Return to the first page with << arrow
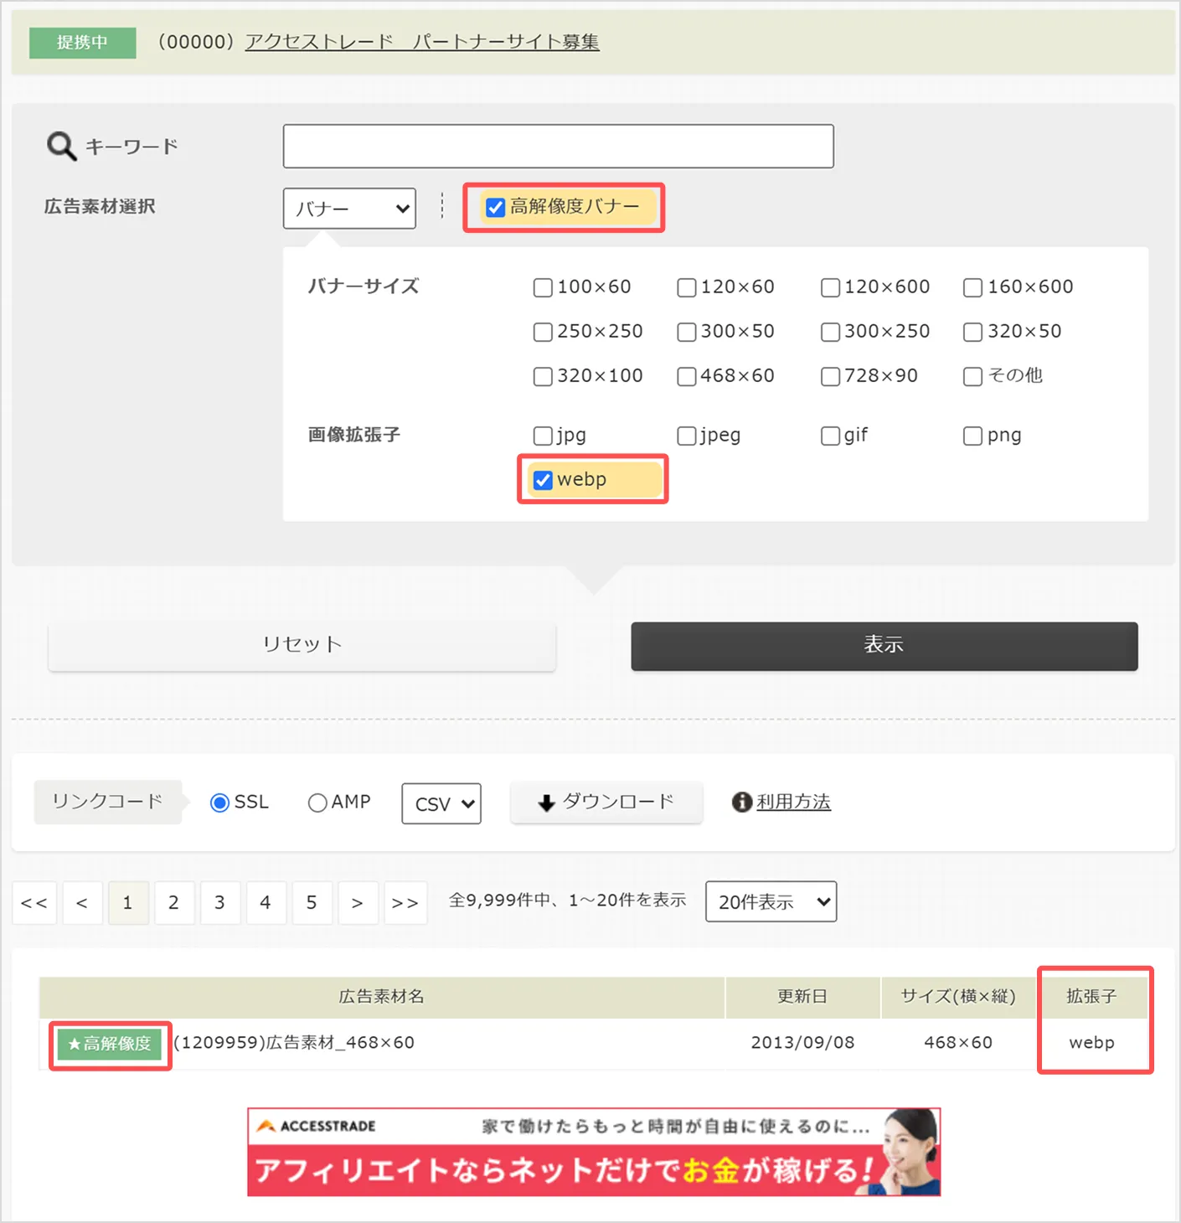The height and width of the screenshot is (1223, 1181). tap(34, 903)
